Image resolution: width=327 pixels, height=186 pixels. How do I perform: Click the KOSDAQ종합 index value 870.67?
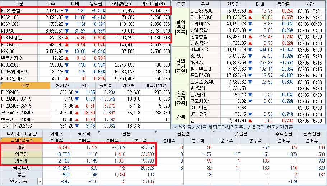56,38
